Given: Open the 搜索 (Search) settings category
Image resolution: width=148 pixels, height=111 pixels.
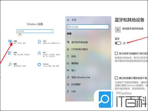Looking at the screenshot, I should pos(17,65).
